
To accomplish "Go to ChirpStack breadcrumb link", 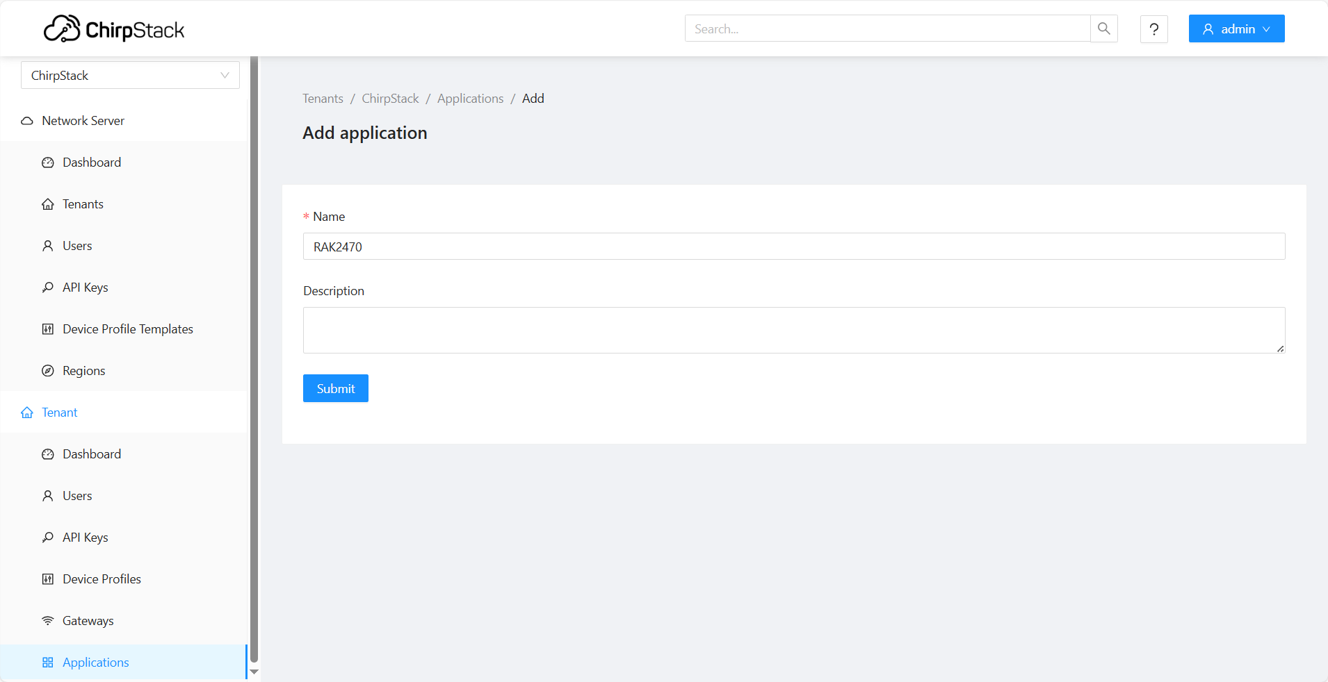I will click(x=390, y=99).
